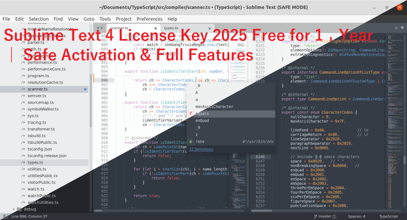Switch to the types.ts tab
The width and height of the screenshot is (407, 220).
[x=171, y=28]
